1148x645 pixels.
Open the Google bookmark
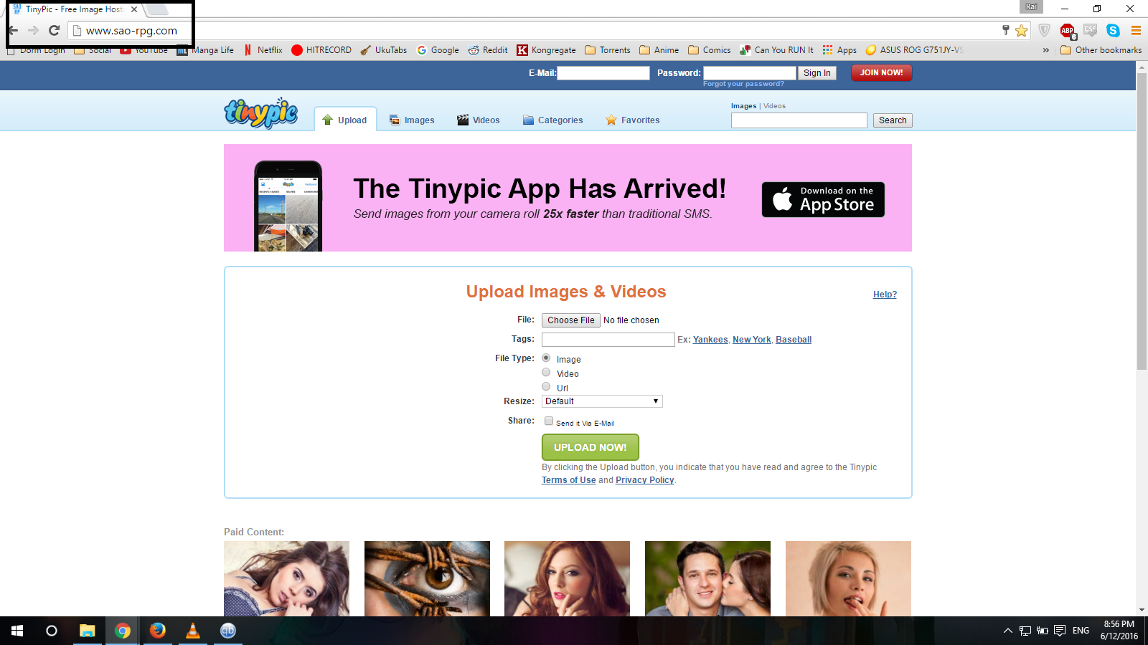pyautogui.click(x=438, y=50)
